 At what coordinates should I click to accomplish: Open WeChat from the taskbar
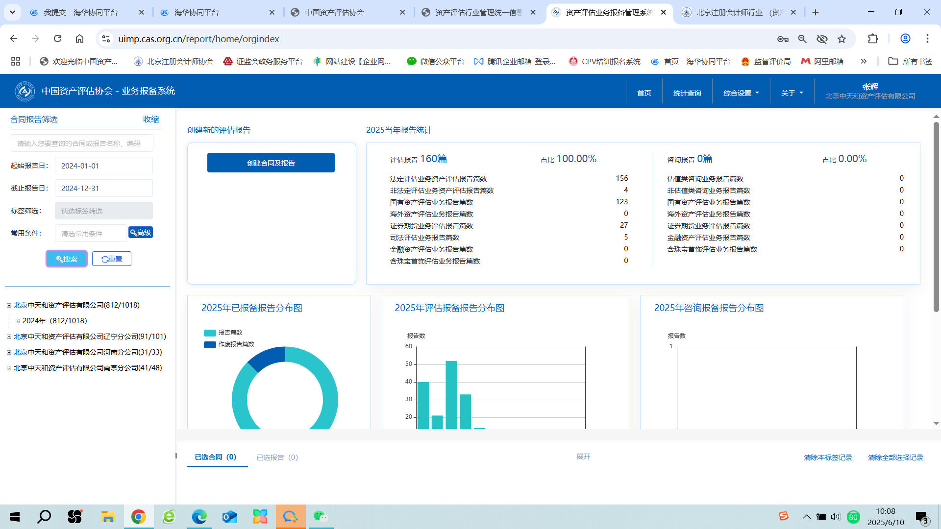tap(321, 517)
